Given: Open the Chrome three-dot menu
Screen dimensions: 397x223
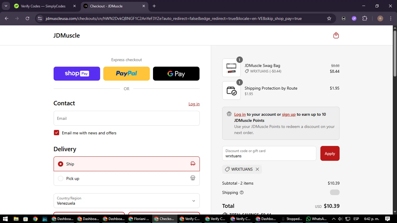Looking at the screenshot, I should [391, 19].
